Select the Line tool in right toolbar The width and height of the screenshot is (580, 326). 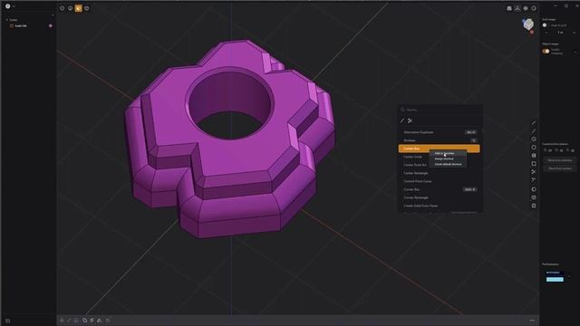click(x=534, y=123)
